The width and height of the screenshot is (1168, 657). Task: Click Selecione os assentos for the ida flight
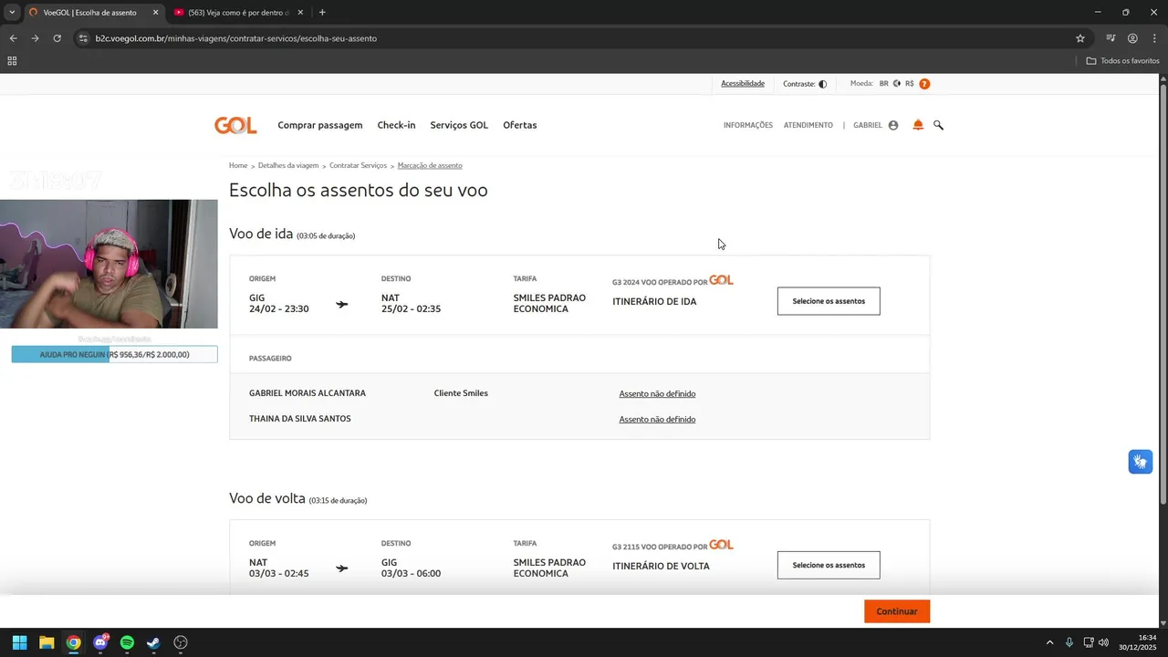[x=829, y=301]
